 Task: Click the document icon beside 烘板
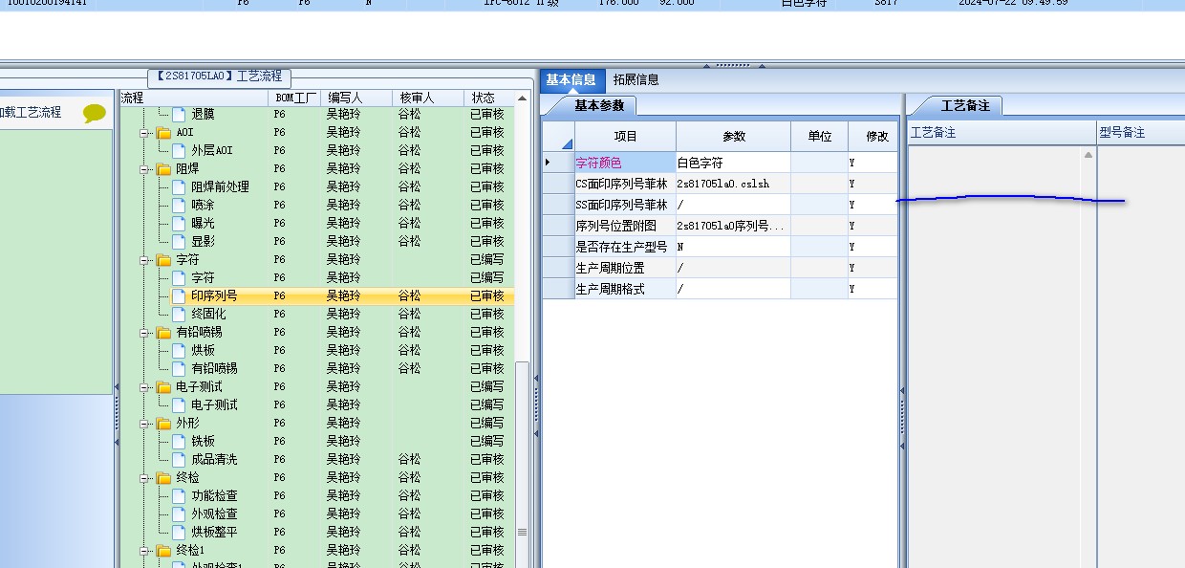(x=179, y=351)
